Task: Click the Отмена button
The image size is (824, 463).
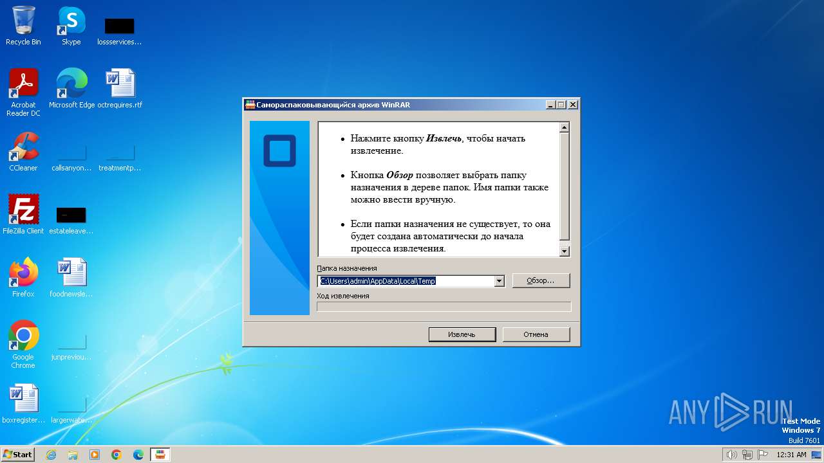Action: [536, 334]
